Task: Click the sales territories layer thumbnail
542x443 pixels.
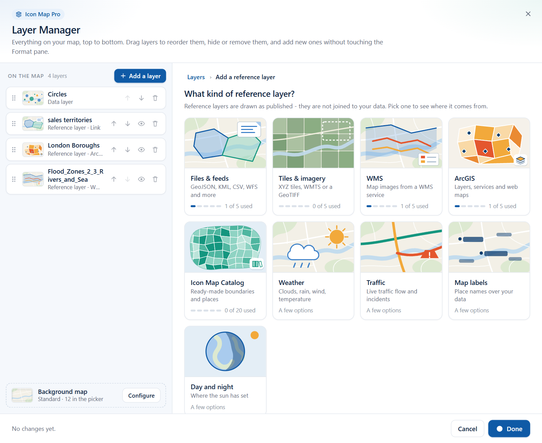Action: 33,124
